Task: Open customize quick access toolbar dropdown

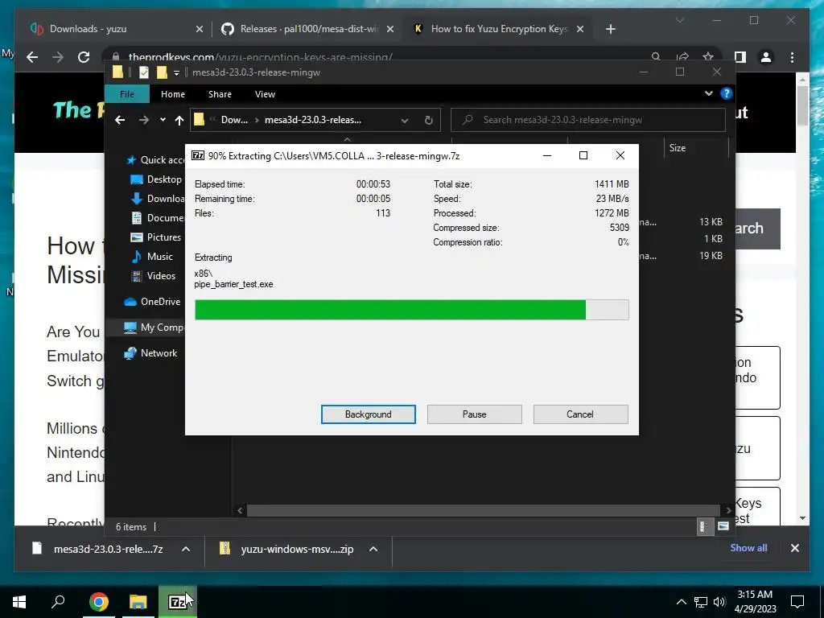Action: click(176, 72)
